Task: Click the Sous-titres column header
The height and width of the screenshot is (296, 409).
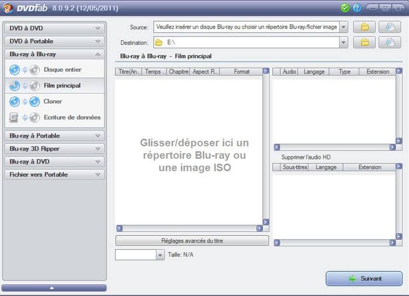Action: point(294,168)
